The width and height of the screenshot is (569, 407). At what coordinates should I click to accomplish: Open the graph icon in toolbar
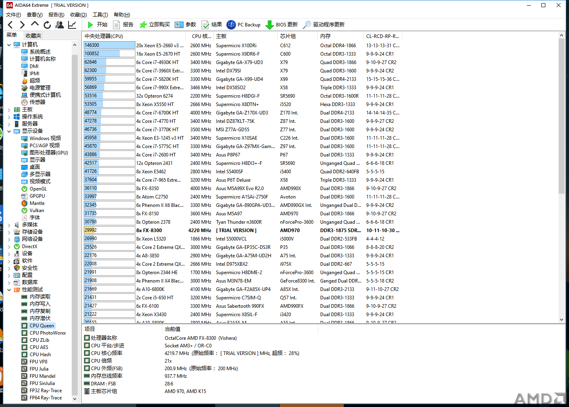[x=72, y=25]
